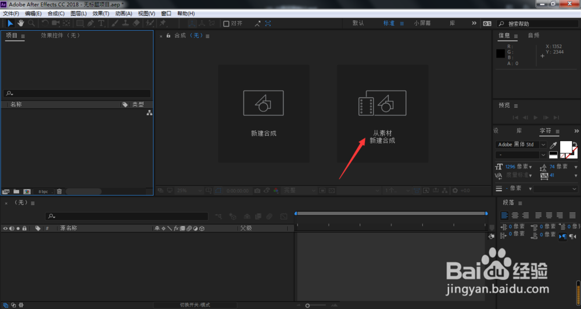Click the snapshot camera icon in viewer
This screenshot has width=581, height=309.
coord(257,191)
